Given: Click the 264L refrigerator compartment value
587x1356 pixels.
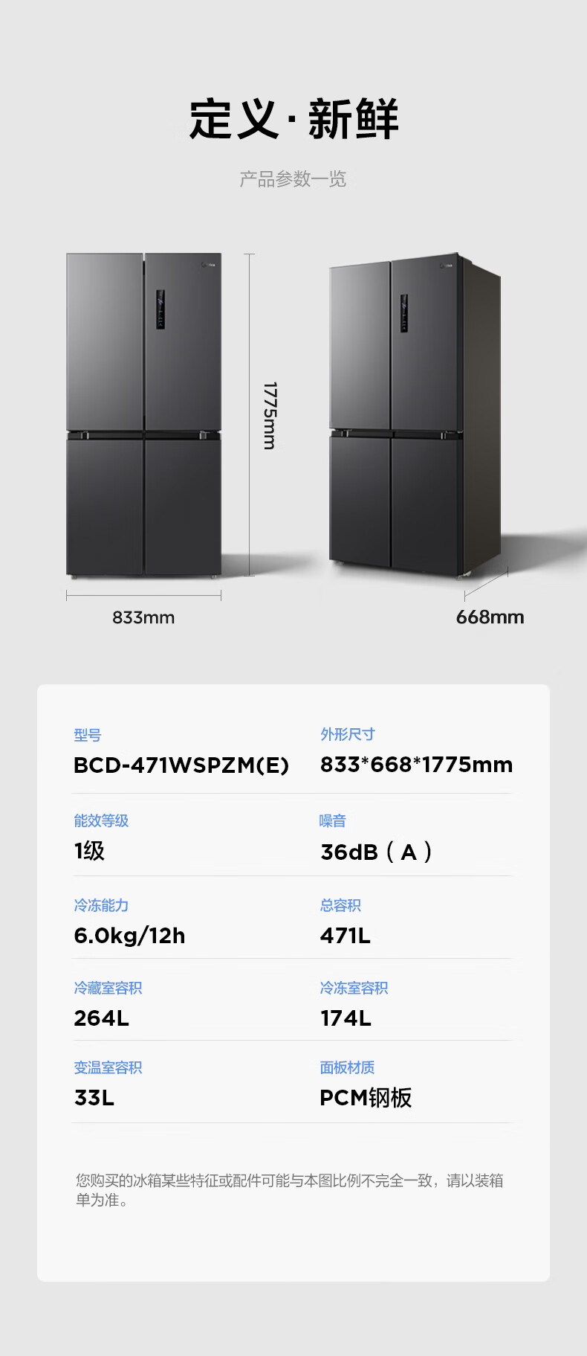Looking at the screenshot, I should [101, 1018].
